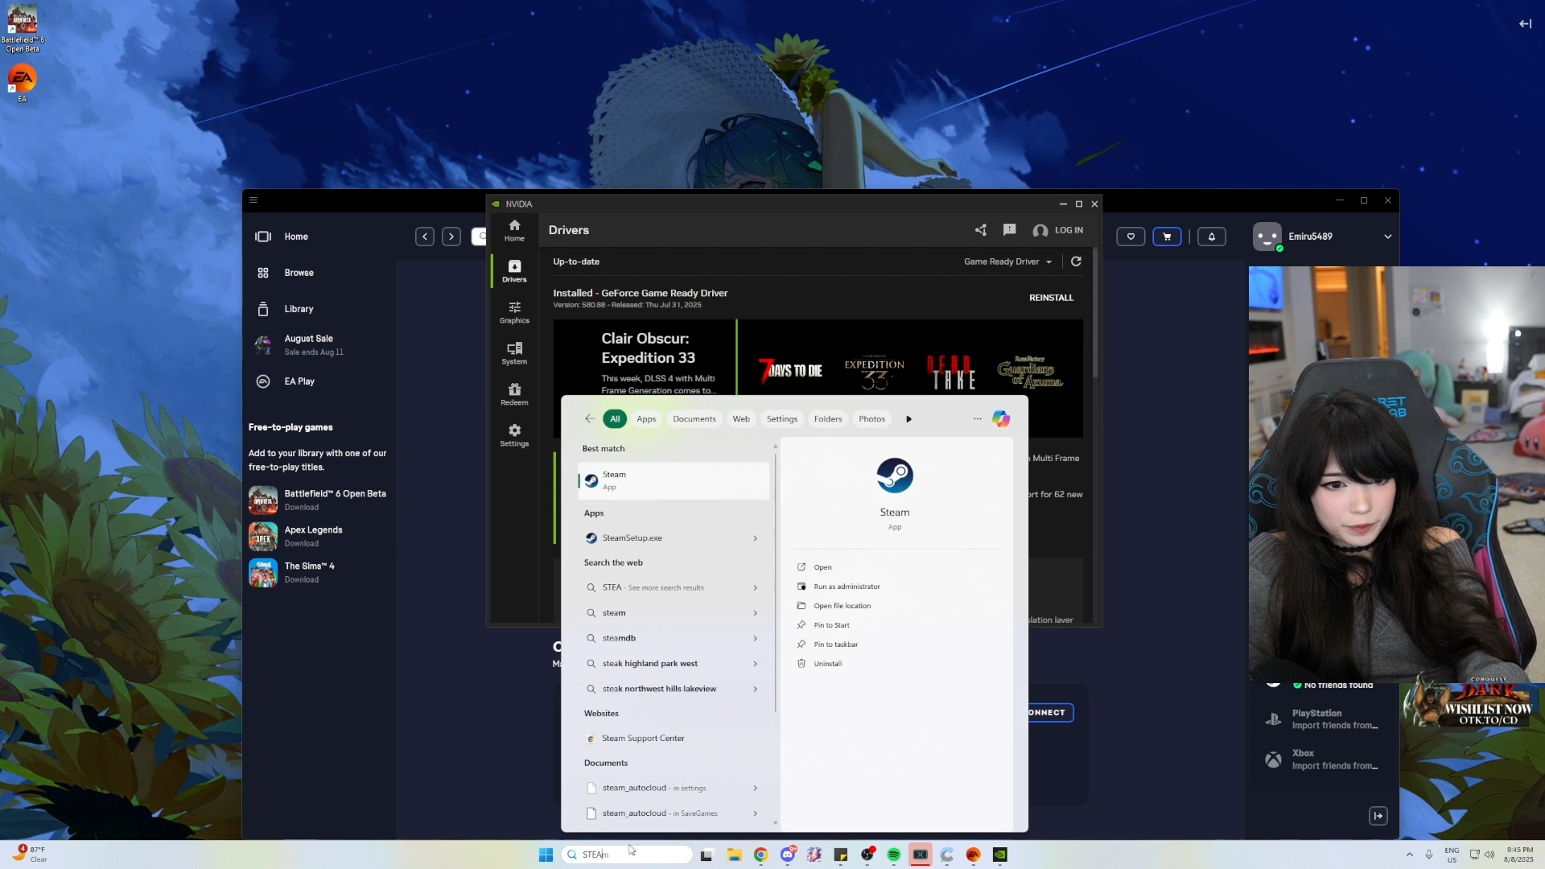Expand 'STEA' web search chevron
The height and width of the screenshot is (869, 1545).
(755, 588)
